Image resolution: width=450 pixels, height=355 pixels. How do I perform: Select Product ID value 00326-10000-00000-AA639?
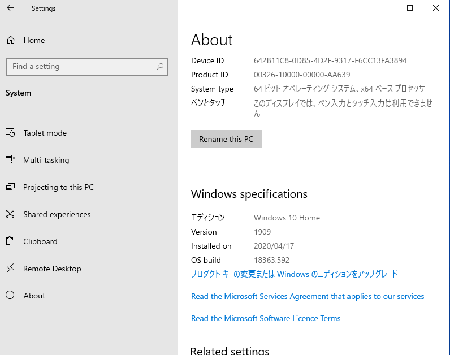tap(302, 75)
